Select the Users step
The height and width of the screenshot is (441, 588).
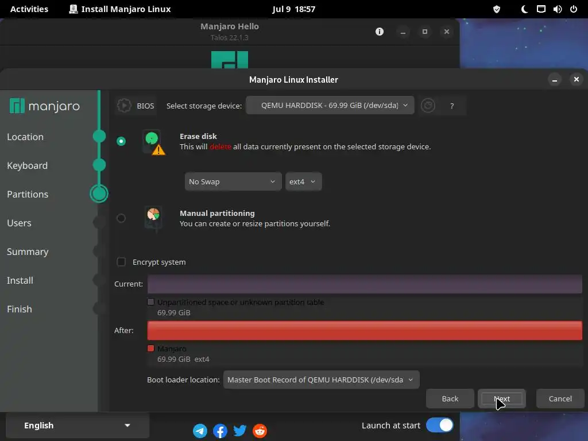[x=19, y=223]
